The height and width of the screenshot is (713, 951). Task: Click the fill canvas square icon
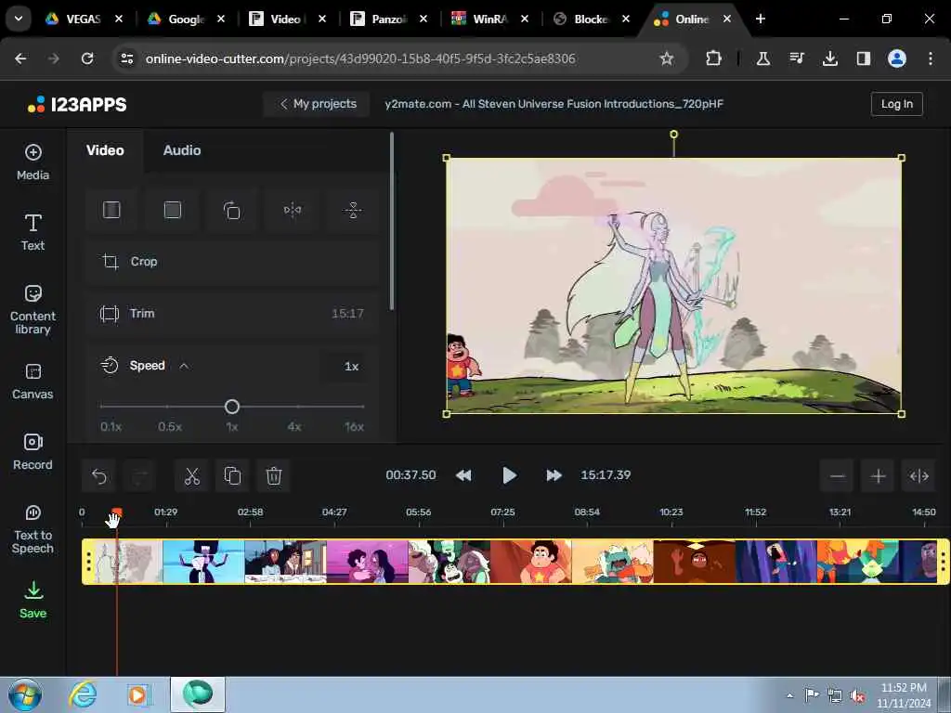[x=172, y=210]
